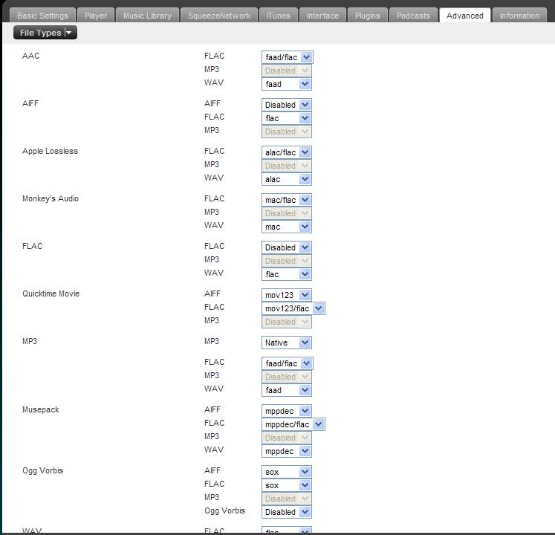Click the Information tab
Image resolution: width=555 pixels, height=535 pixels.
click(x=519, y=16)
